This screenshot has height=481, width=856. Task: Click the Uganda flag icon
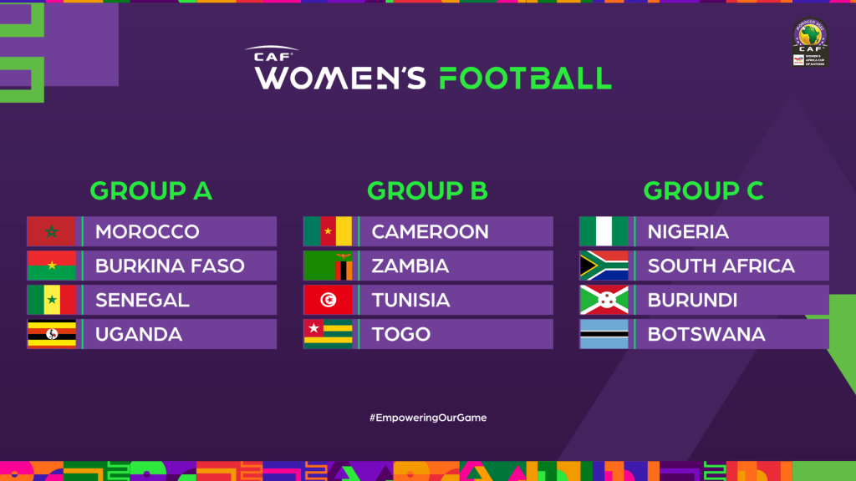(52, 334)
